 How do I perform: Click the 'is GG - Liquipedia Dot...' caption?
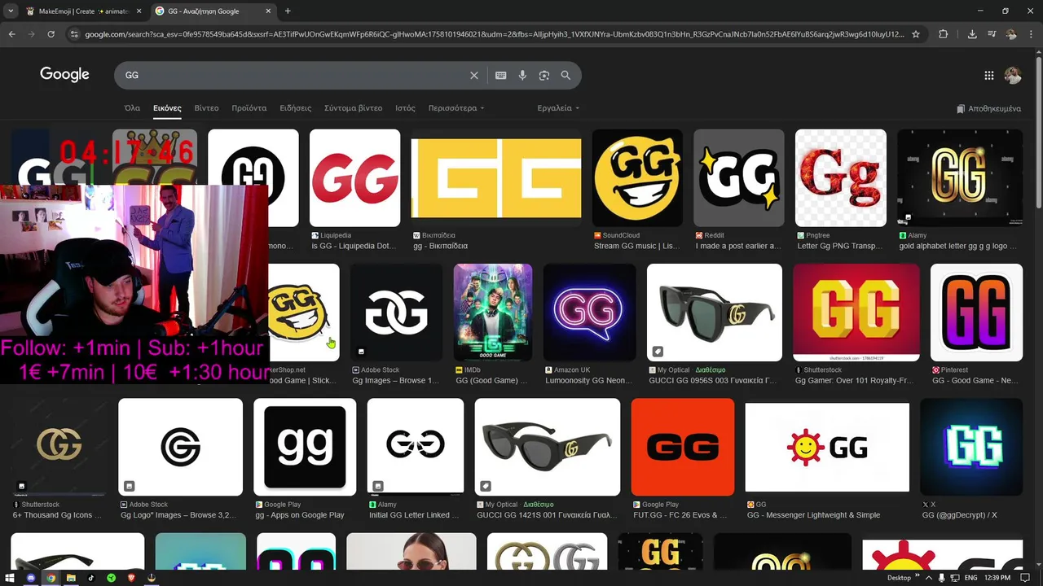(354, 246)
